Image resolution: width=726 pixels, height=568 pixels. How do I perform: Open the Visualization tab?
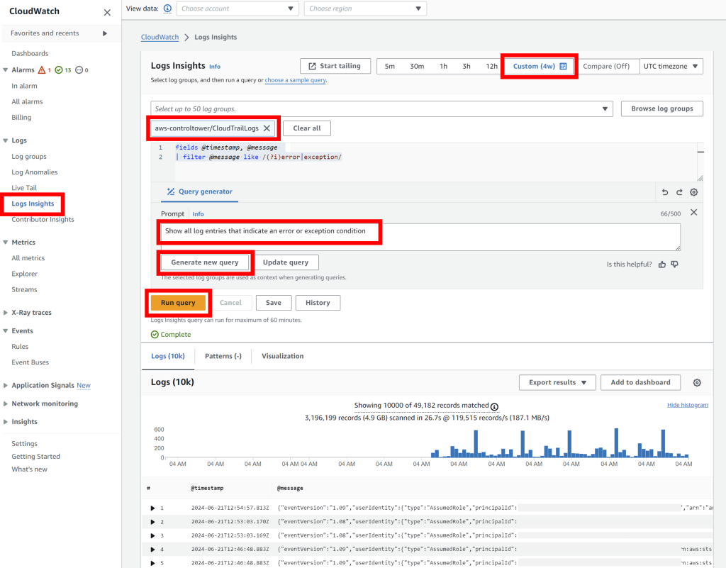(x=282, y=355)
